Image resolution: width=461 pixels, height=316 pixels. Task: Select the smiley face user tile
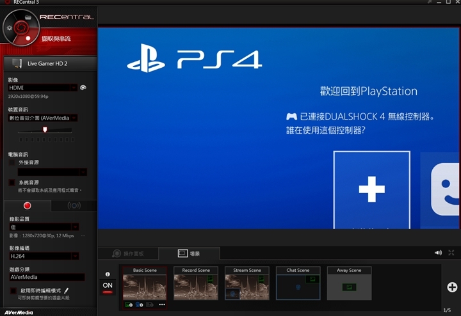coord(440,191)
